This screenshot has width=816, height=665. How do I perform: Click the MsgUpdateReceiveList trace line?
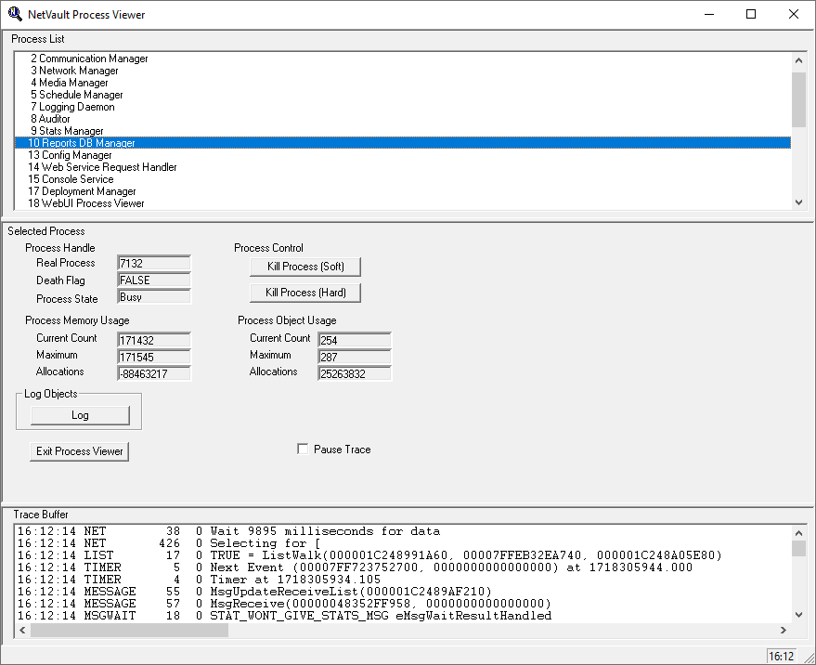[254, 591]
